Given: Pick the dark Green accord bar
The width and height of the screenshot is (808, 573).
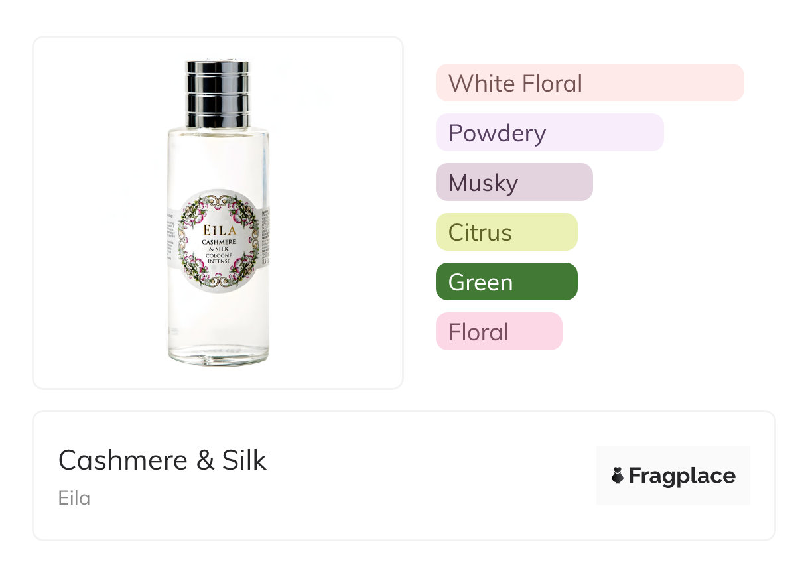Looking at the screenshot, I should (x=506, y=282).
